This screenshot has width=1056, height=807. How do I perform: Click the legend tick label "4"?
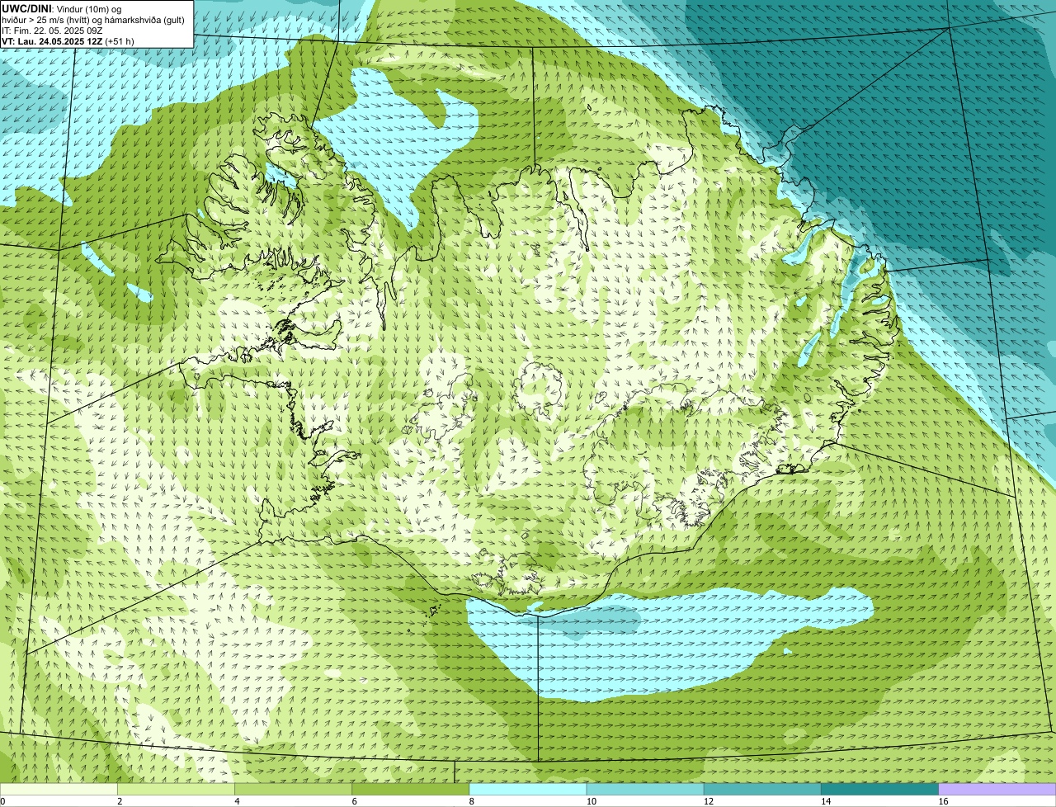[237, 801]
